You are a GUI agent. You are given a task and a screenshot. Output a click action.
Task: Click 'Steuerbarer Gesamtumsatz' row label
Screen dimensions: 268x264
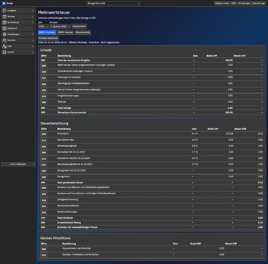pyautogui.click(x=72, y=112)
